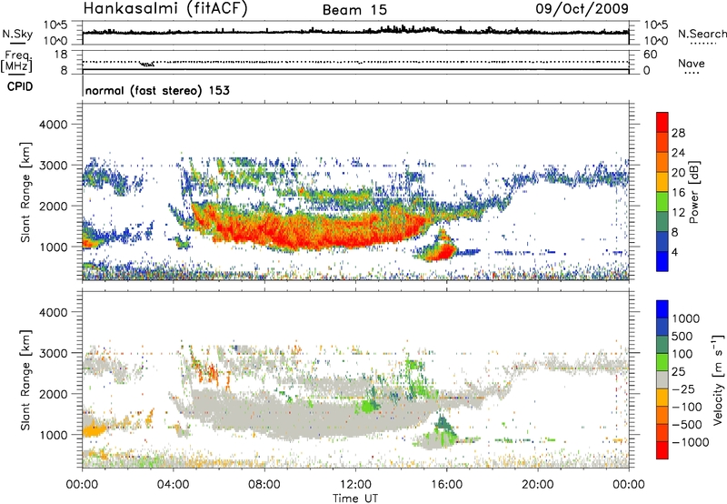Viewport: 727px width, 504px height.
Task: Click the '12:00' time axis tick label
Action: (355, 485)
